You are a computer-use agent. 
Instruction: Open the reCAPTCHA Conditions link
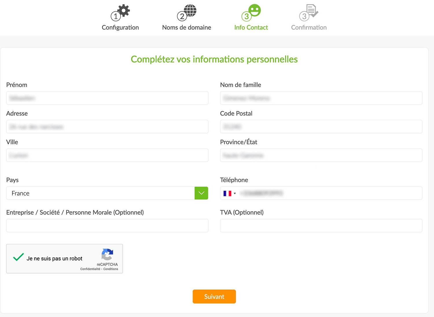(x=111, y=269)
